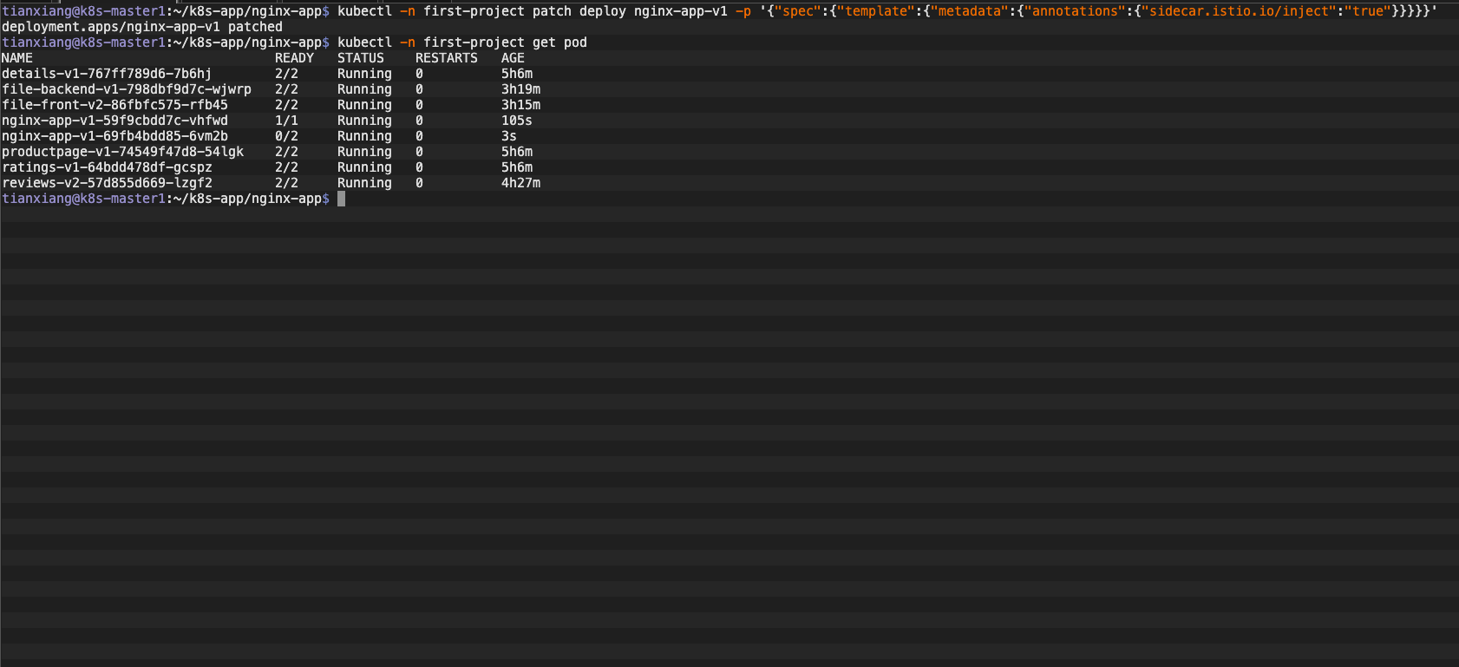Click pod name reviews-v2-57d855d669-lzgf2
1459x667 pixels.
tap(107, 183)
